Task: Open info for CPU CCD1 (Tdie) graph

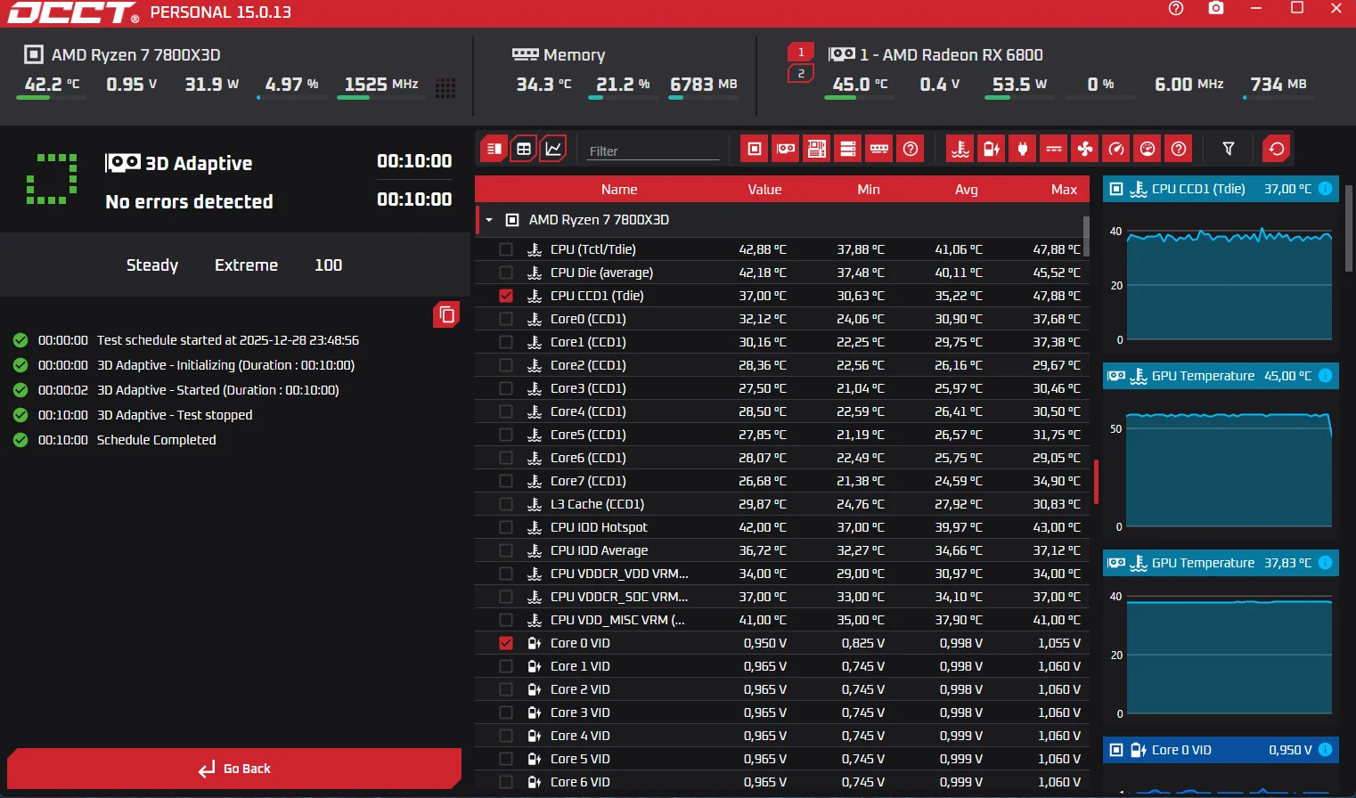Action: coord(1325,189)
